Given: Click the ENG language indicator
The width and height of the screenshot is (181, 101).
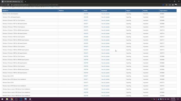Looking at the screenshot, I should [168, 99].
